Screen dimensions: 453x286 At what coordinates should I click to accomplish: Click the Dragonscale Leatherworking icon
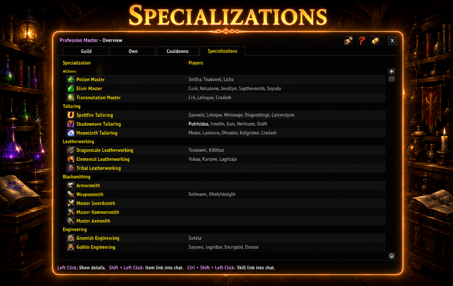click(71, 150)
